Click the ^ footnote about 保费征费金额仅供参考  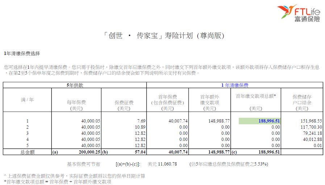[74, 176]
